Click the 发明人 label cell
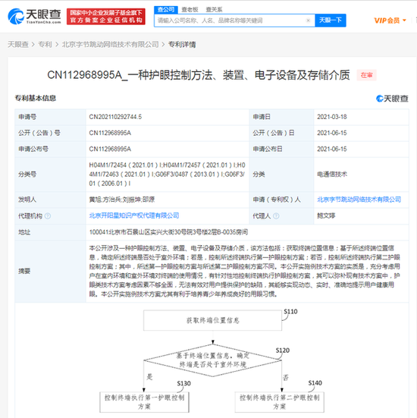The width and height of the screenshot is (417, 418). click(50, 200)
